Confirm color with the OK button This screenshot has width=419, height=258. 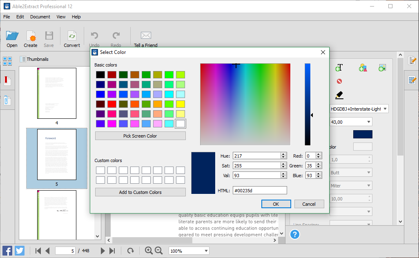pos(276,204)
